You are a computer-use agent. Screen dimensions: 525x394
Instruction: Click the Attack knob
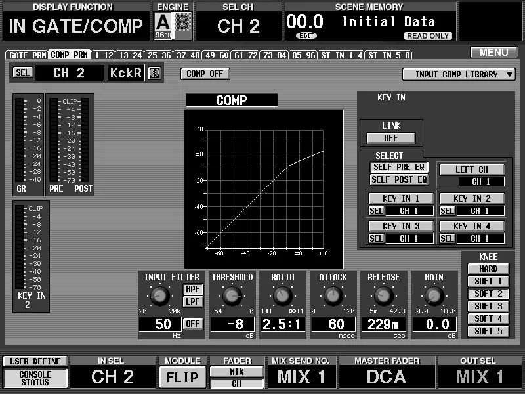click(x=333, y=296)
